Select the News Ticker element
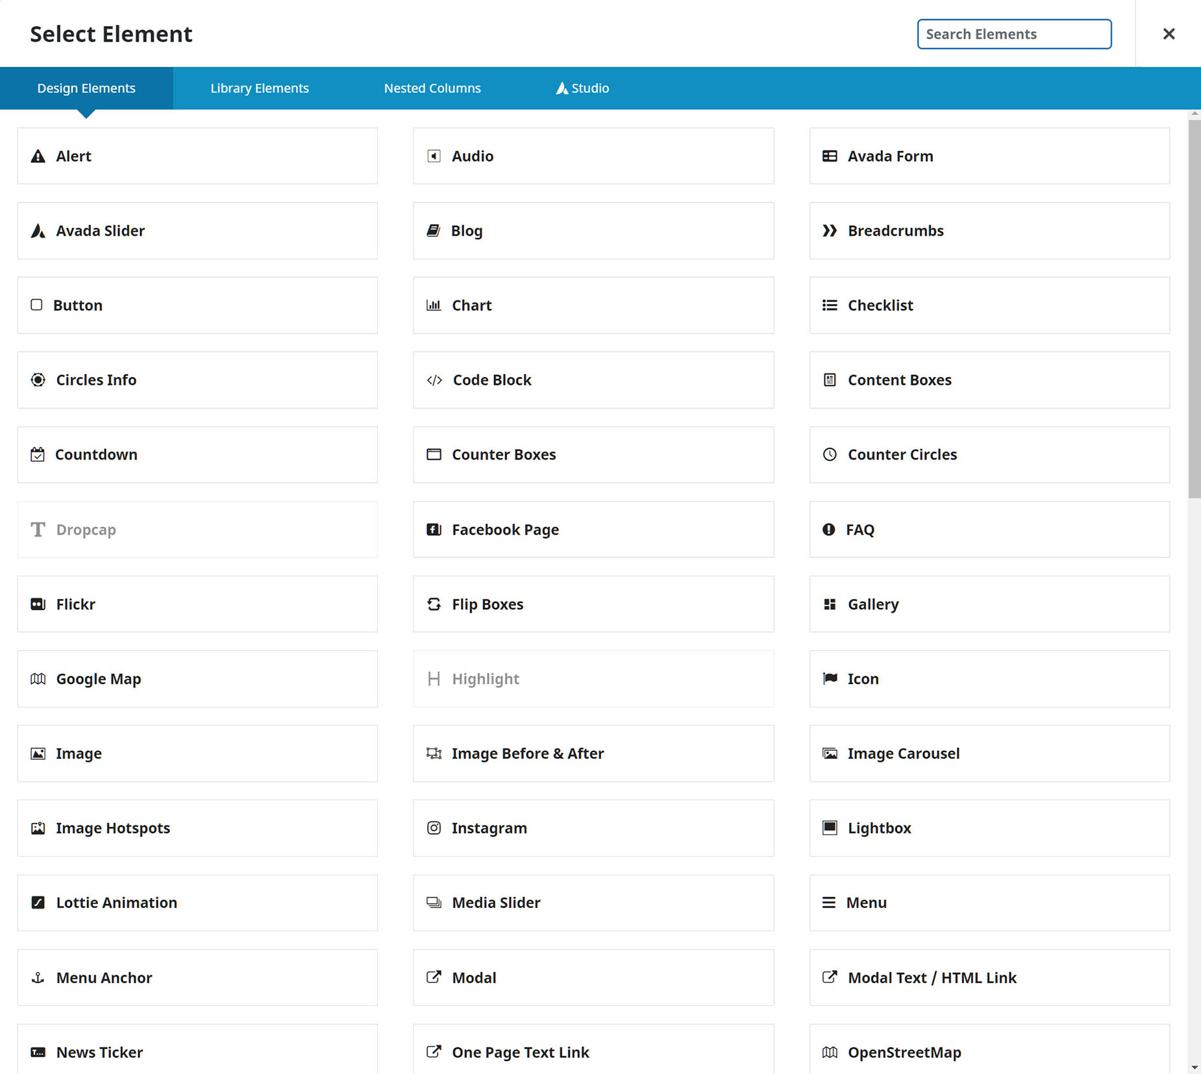 [x=197, y=1049]
